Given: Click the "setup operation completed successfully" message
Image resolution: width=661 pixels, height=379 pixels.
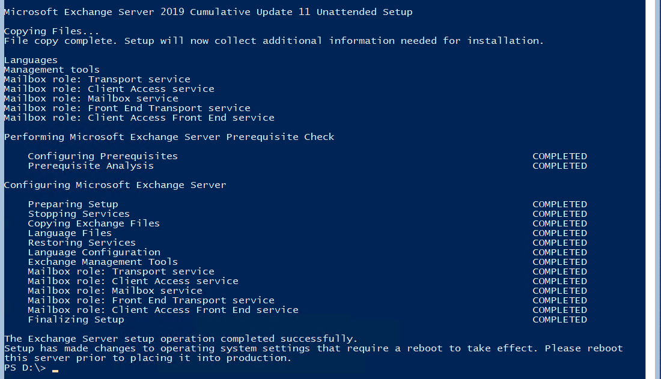Looking at the screenshot, I should coord(180,339).
